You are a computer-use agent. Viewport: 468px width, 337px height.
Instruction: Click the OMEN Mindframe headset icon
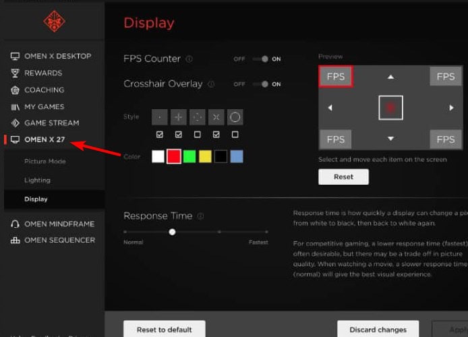(15, 224)
